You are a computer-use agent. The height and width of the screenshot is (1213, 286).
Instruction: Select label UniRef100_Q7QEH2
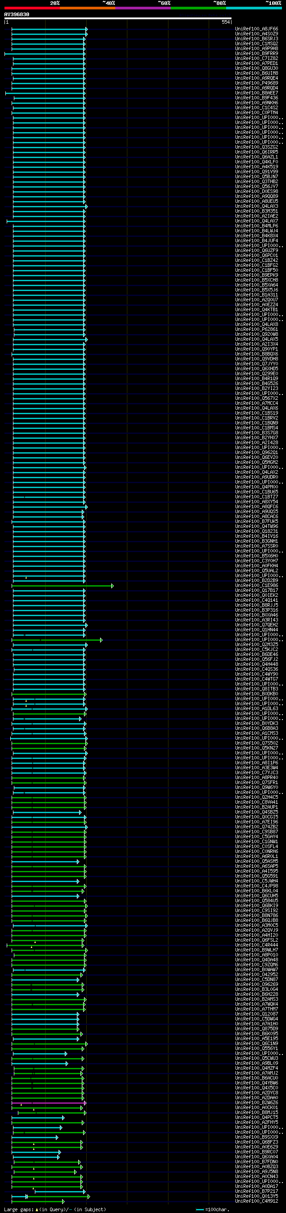(x=257, y=626)
